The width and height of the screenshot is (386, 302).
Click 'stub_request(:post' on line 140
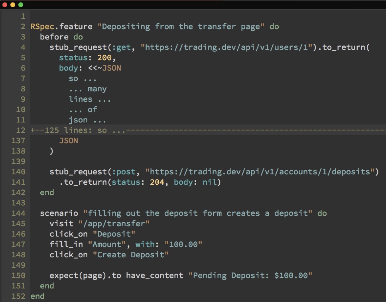click(x=93, y=172)
